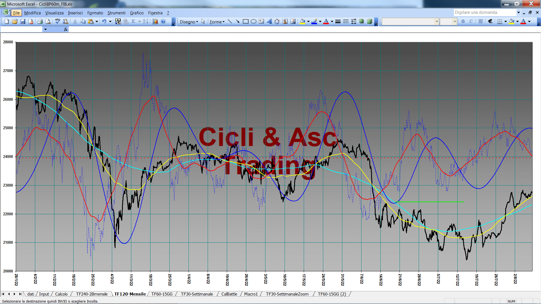The height and width of the screenshot is (304, 541).
Task: Click the Paste icon
Action: (x=91, y=21)
